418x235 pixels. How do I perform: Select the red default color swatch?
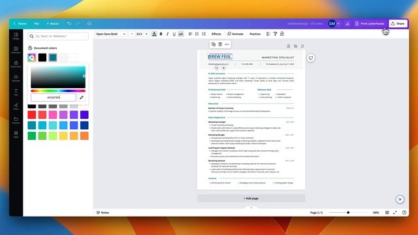(32, 115)
